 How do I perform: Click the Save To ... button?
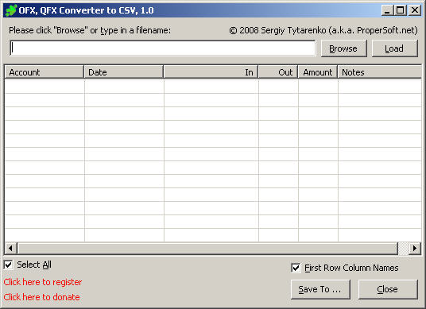[320, 289]
